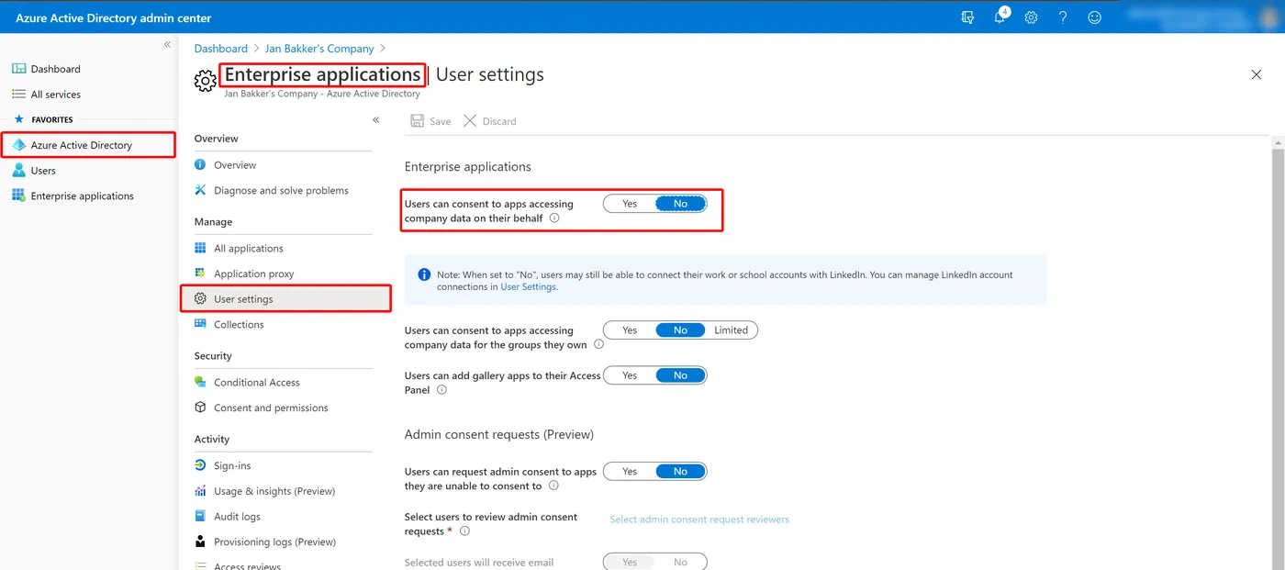
Task: Click info icon beside 'unable to consent to'
Action: coord(553,486)
